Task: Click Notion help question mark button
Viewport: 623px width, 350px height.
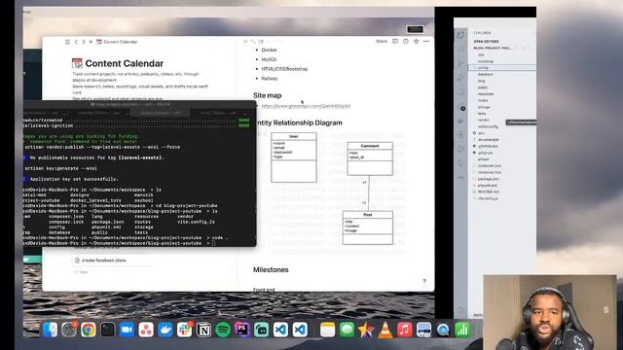Action: pyautogui.click(x=424, y=281)
